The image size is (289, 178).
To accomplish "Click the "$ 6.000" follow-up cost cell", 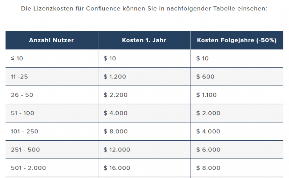I will coord(208,150).
